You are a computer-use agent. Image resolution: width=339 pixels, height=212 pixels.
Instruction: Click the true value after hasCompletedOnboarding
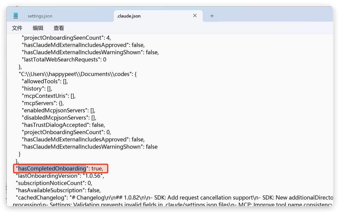coord(97,169)
